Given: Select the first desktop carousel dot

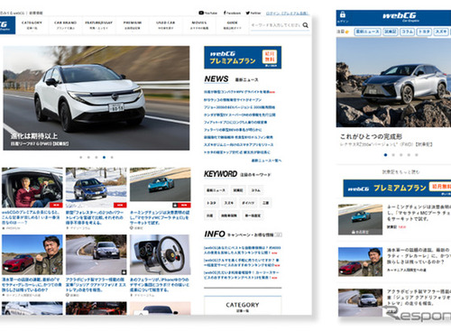Looking at the screenshot, I should click(x=80, y=157).
